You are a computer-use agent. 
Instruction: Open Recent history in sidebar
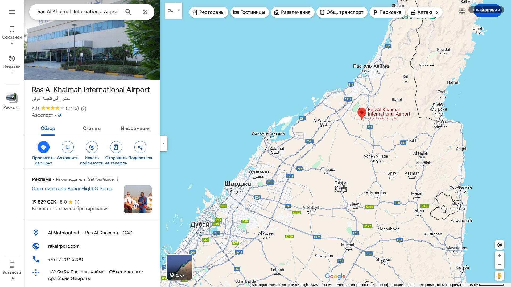(12, 64)
